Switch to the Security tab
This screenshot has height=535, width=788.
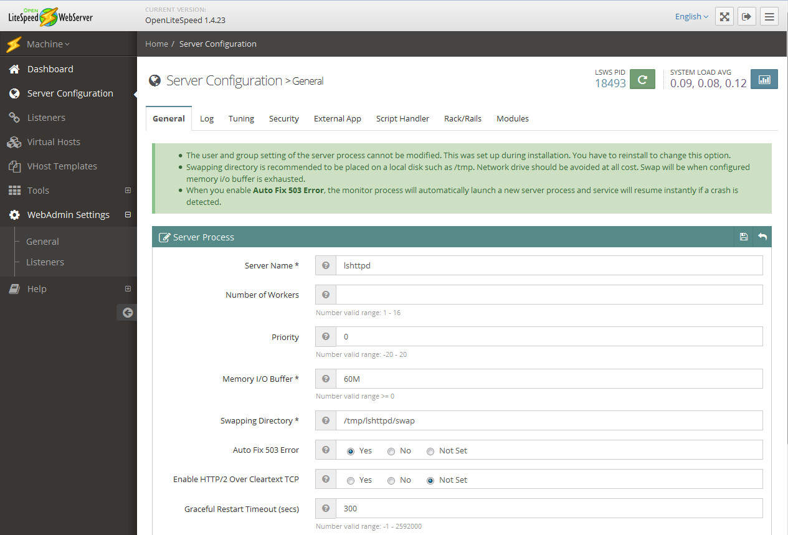[284, 118]
